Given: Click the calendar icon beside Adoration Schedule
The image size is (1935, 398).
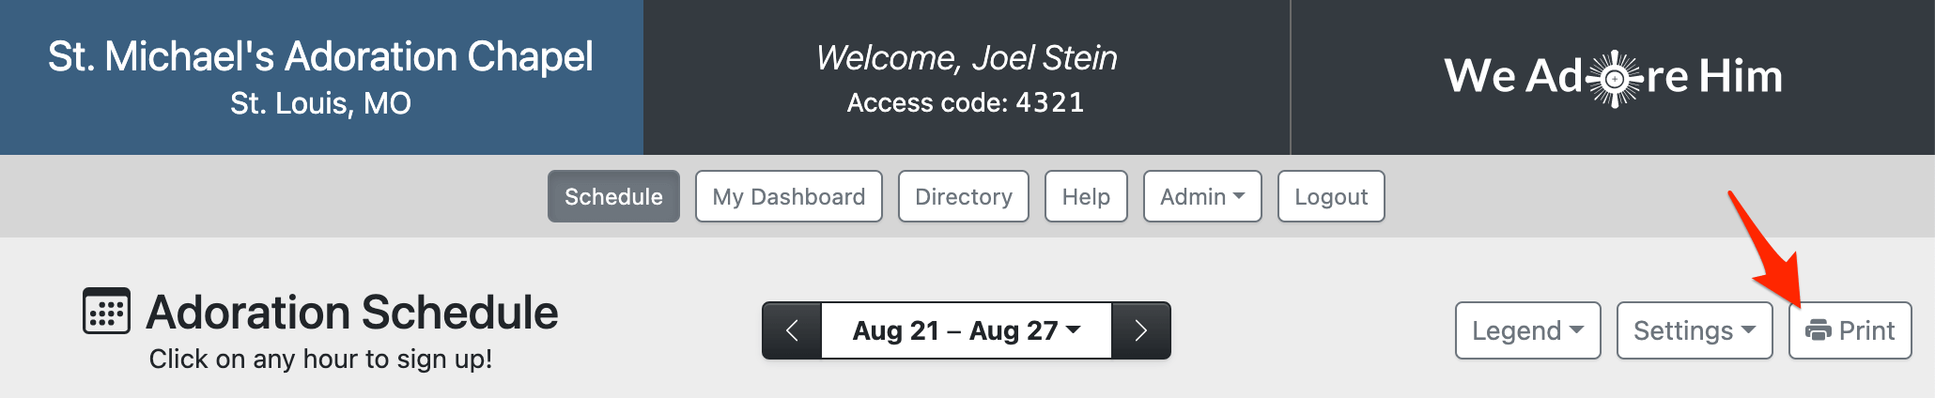Looking at the screenshot, I should click(106, 311).
